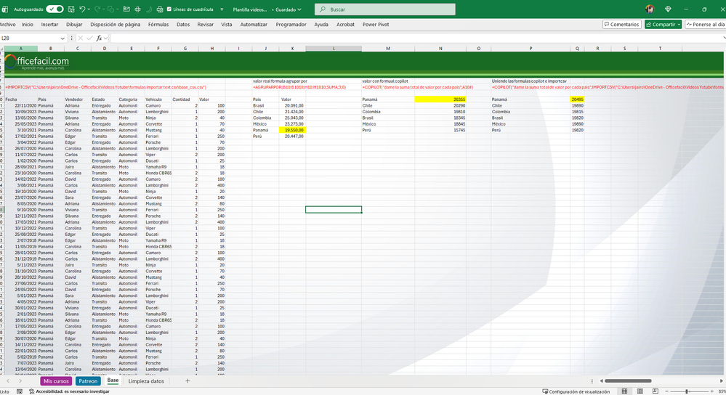726x395 pixels.
Task: Select column header A
Action: [20, 48]
